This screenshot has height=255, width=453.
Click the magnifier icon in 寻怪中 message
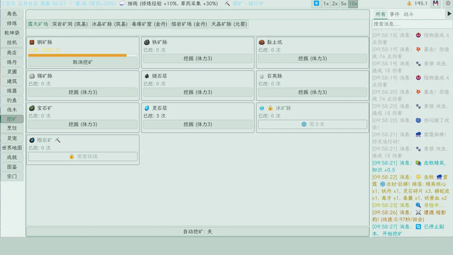(x=418, y=205)
